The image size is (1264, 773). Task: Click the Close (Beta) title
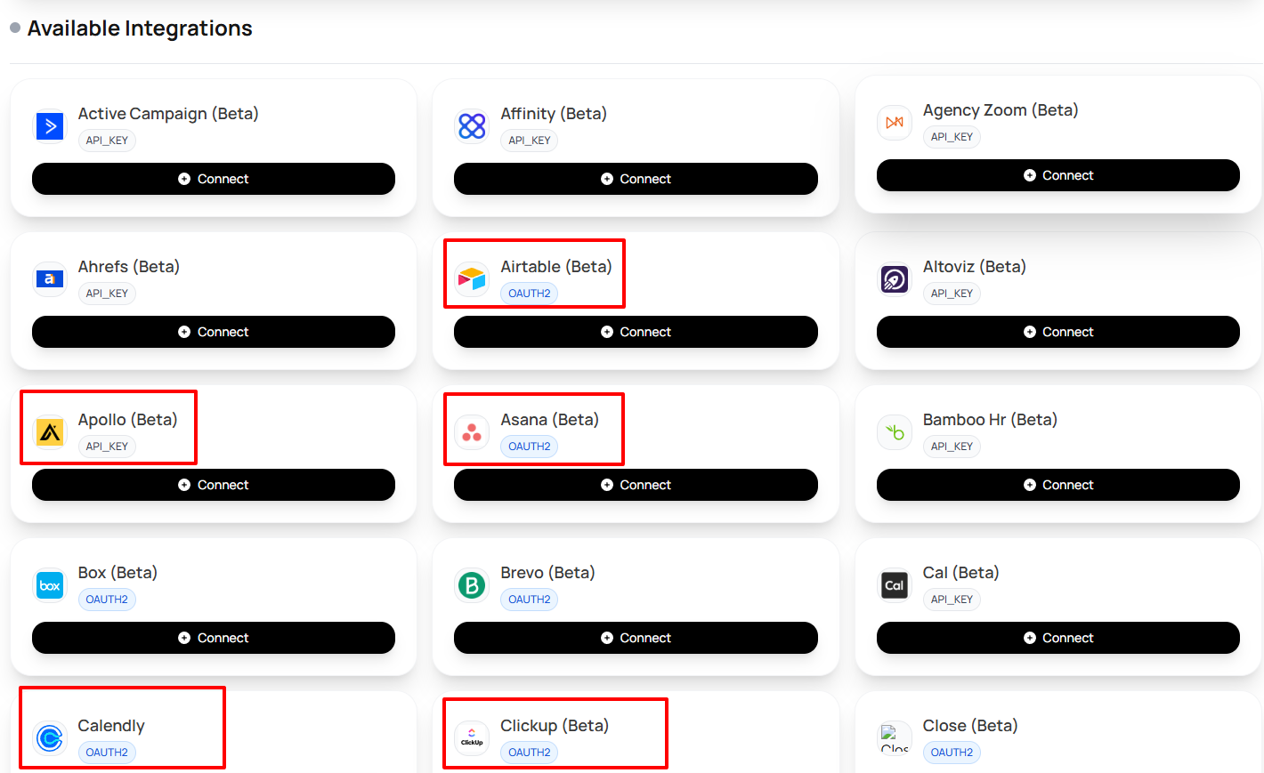pyautogui.click(x=970, y=726)
